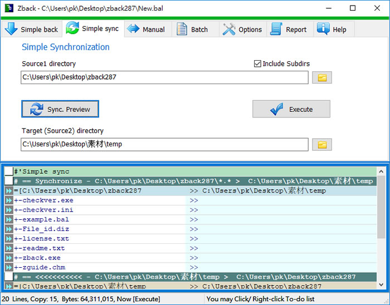Click arrow marker beside license.txt
This screenshot has width=390, height=305.
coord(9,239)
